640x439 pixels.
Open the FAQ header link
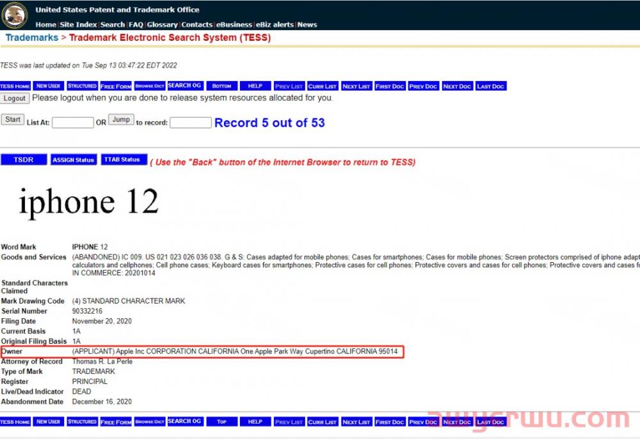[x=136, y=24]
